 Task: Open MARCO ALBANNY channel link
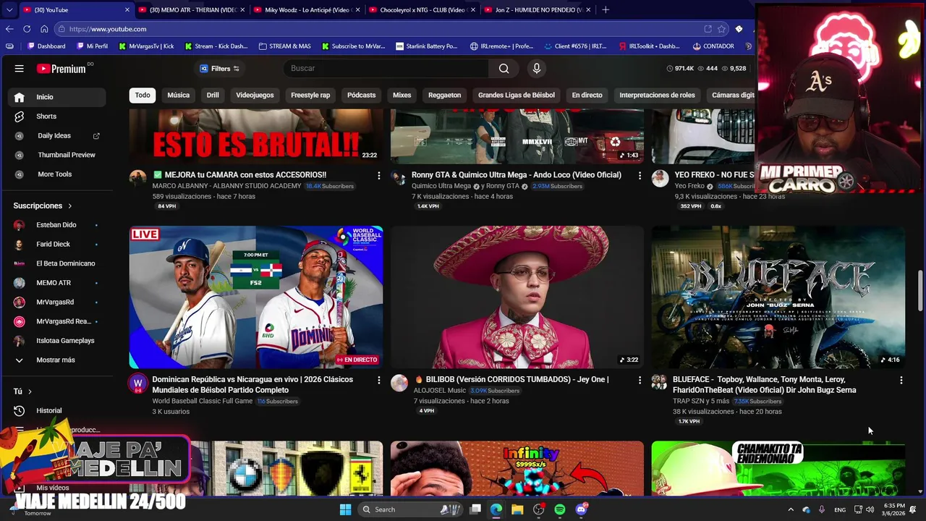coord(226,186)
